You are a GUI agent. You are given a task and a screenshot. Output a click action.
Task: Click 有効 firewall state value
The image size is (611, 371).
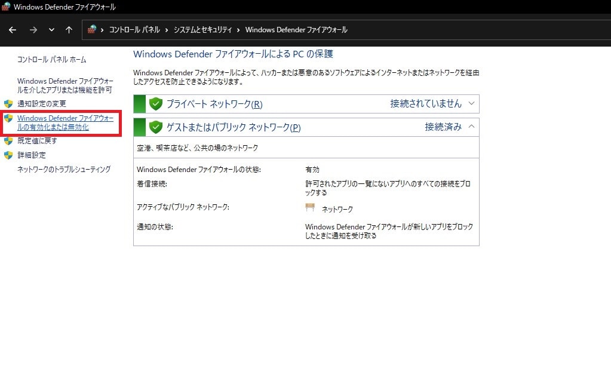click(312, 170)
